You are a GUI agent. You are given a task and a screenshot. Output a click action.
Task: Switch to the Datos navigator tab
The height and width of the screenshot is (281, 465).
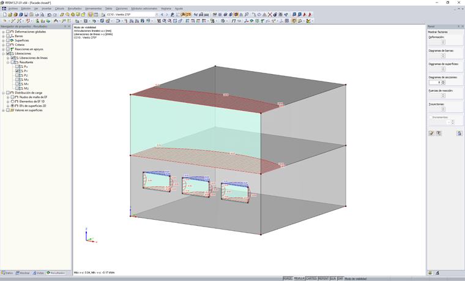pos(7,273)
